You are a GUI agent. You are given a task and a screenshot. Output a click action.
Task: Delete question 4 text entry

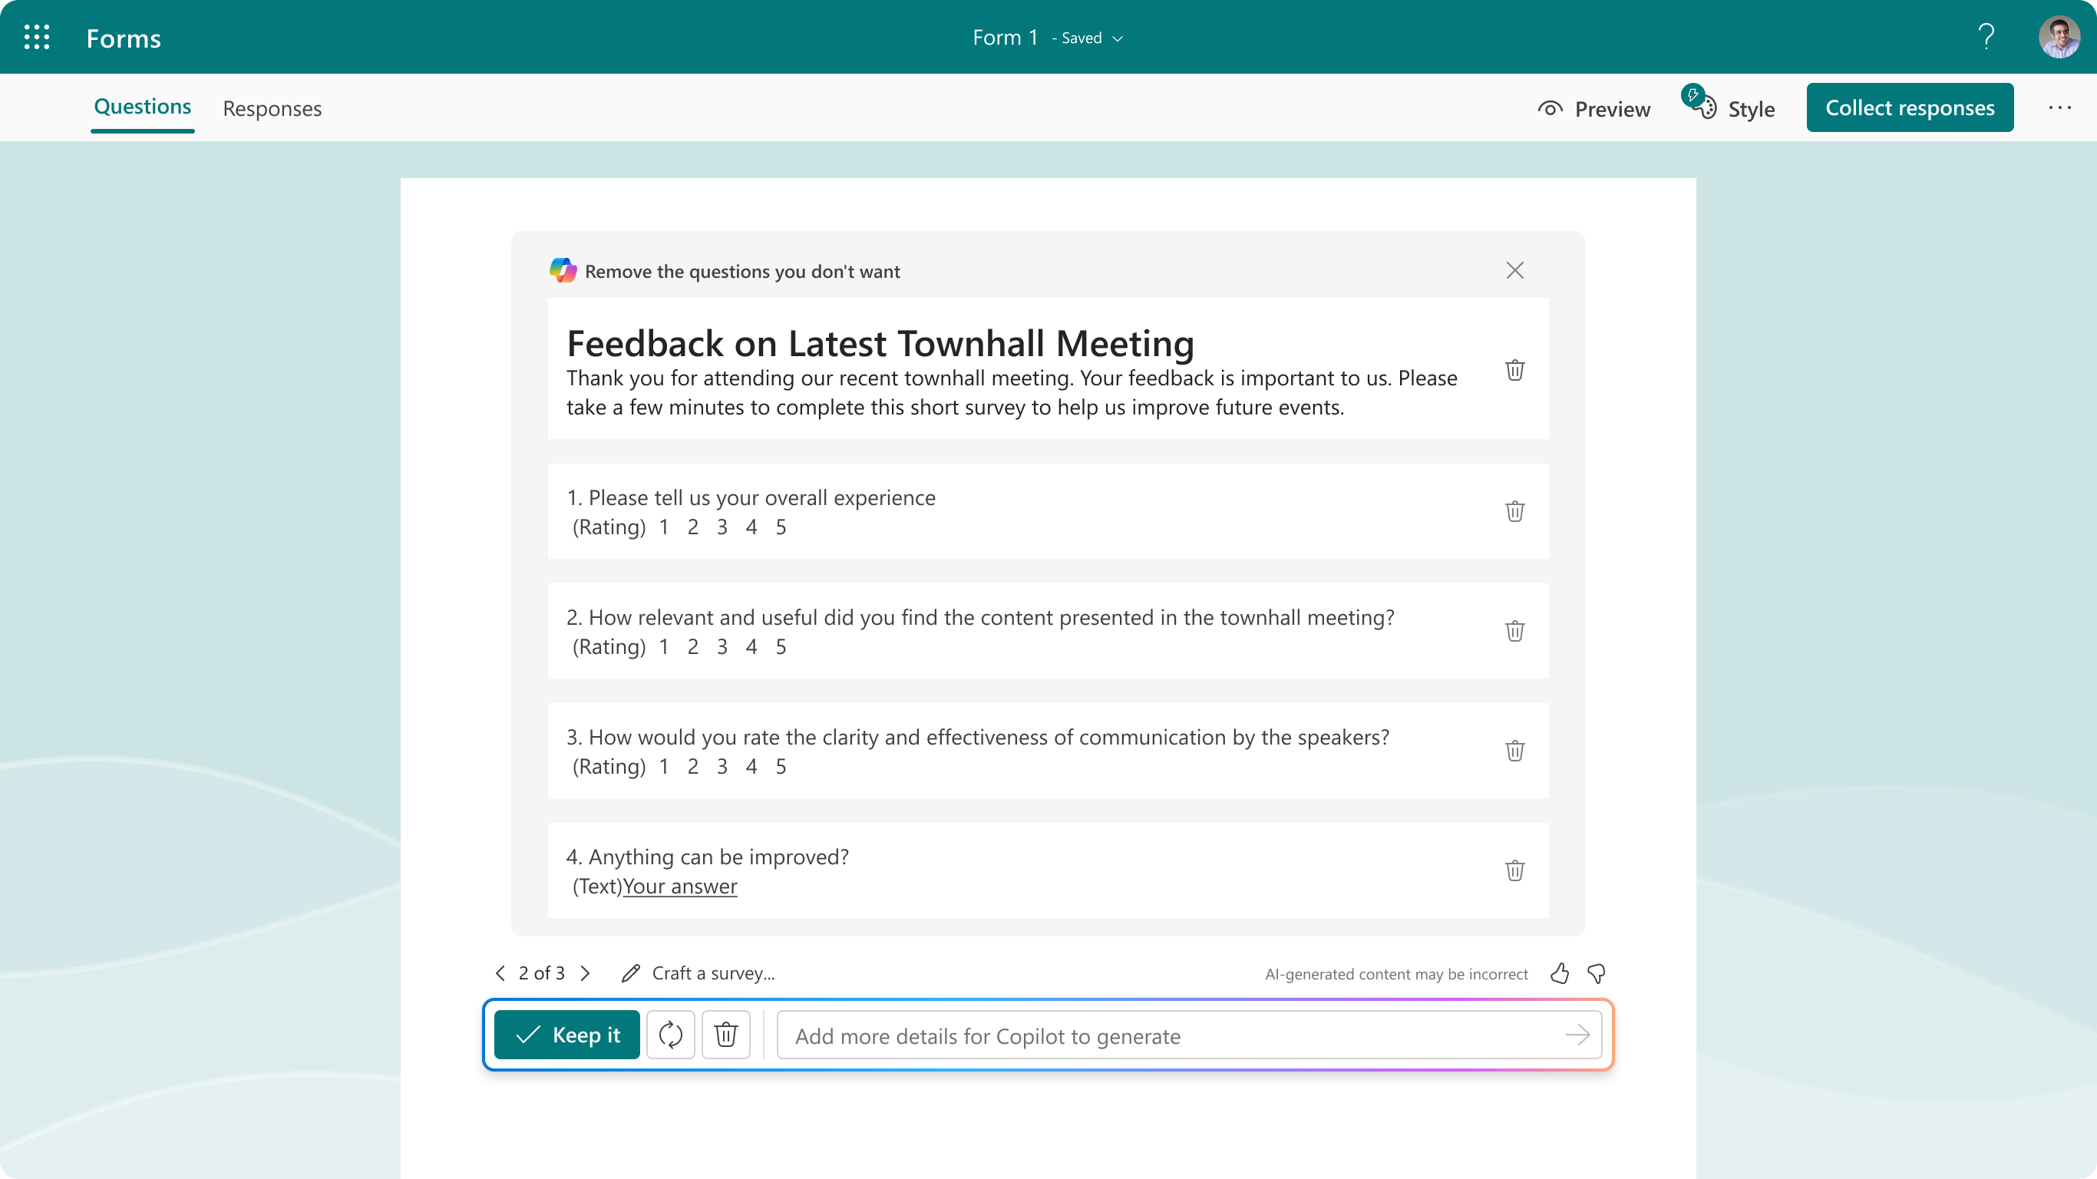pyautogui.click(x=1514, y=871)
